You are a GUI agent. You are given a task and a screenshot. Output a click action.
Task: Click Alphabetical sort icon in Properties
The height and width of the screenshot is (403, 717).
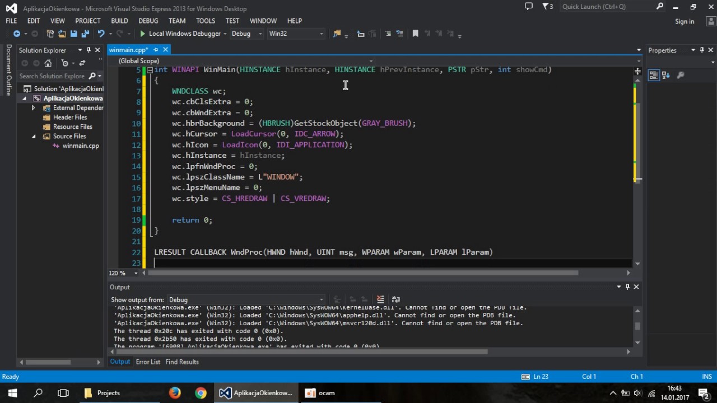coord(666,75)
